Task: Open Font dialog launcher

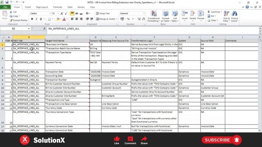Action: coord(67,24)
